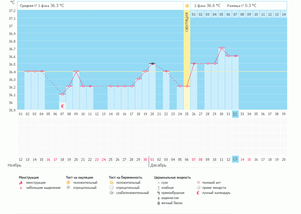Click the отрицательный ovulation test legend icon
This screenshot has height=214, width=301.
pos(68,188)
